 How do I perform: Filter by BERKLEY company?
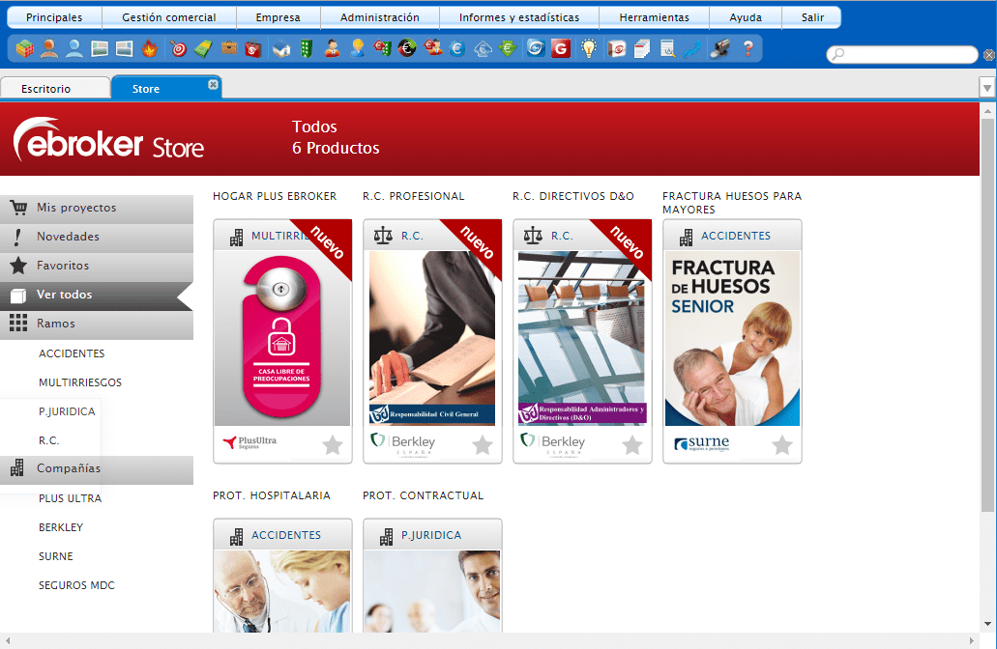point(61,527)
